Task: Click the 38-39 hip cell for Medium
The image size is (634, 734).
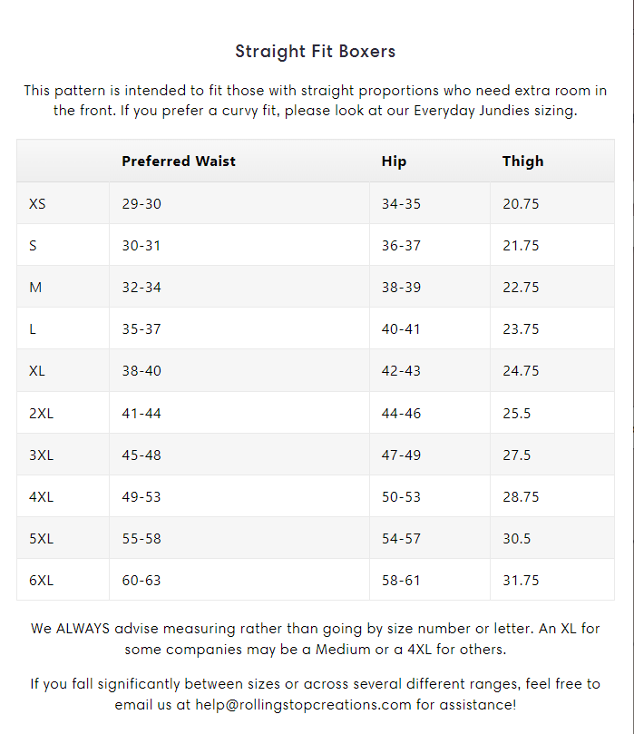Action: pyautogui.click(x=401, y=287)
